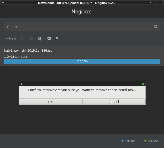Click the upload speed indicator
Viewport: 164px width, 148px height.
[151, 141]
